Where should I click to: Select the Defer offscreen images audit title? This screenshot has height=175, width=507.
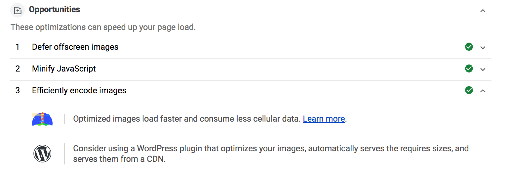[x=75, y=47]
